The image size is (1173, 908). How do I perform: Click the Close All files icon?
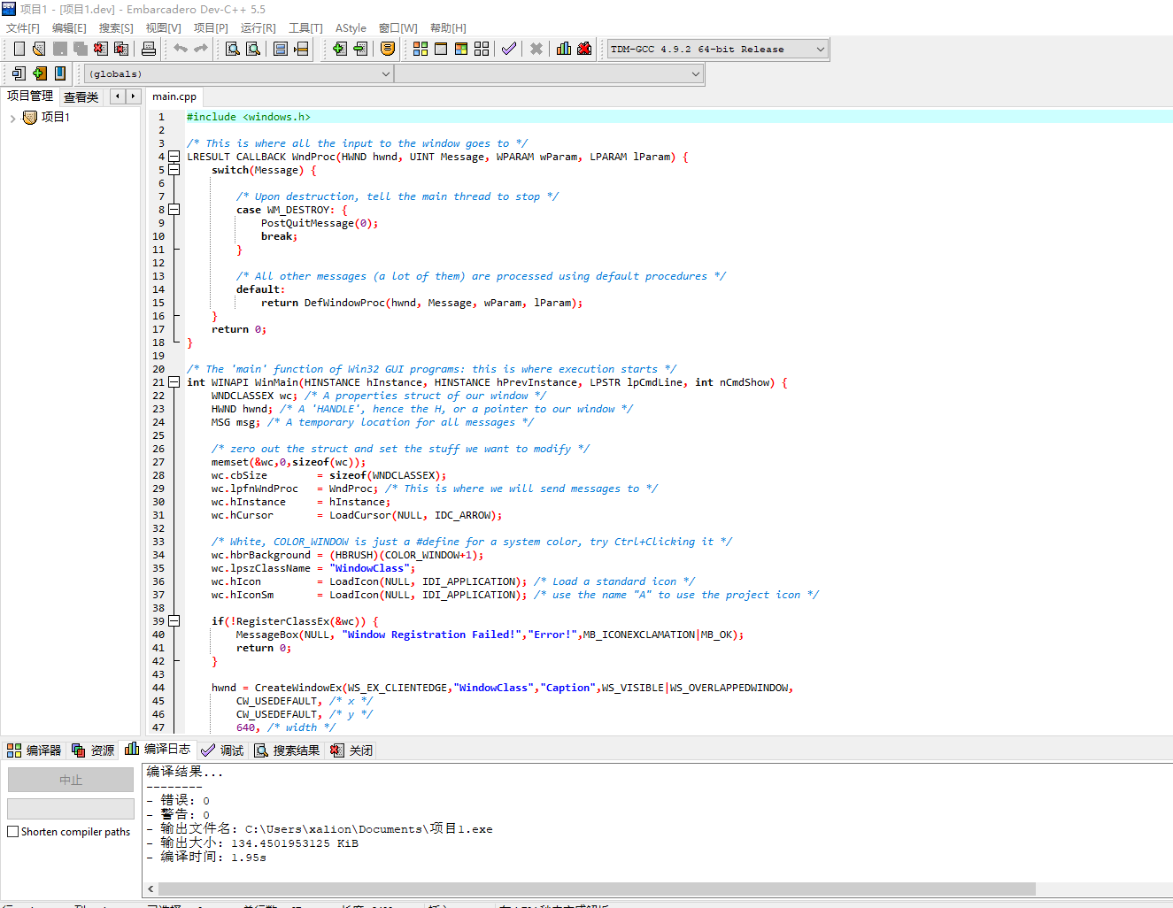tap(121, 49)
